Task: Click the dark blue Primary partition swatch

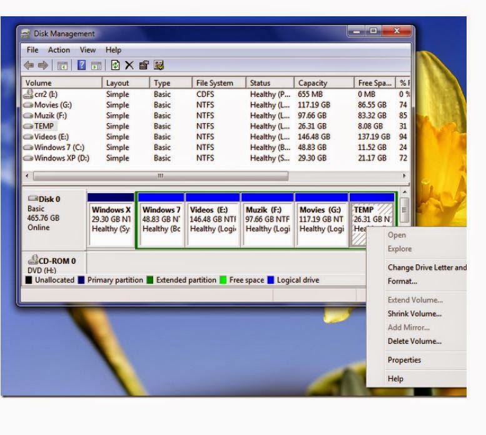Action: 81,280
